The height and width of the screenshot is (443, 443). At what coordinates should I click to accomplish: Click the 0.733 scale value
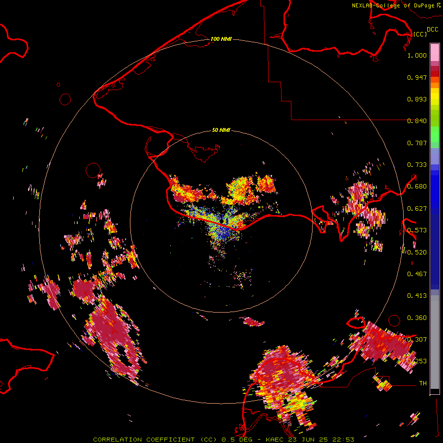[417, 165]
